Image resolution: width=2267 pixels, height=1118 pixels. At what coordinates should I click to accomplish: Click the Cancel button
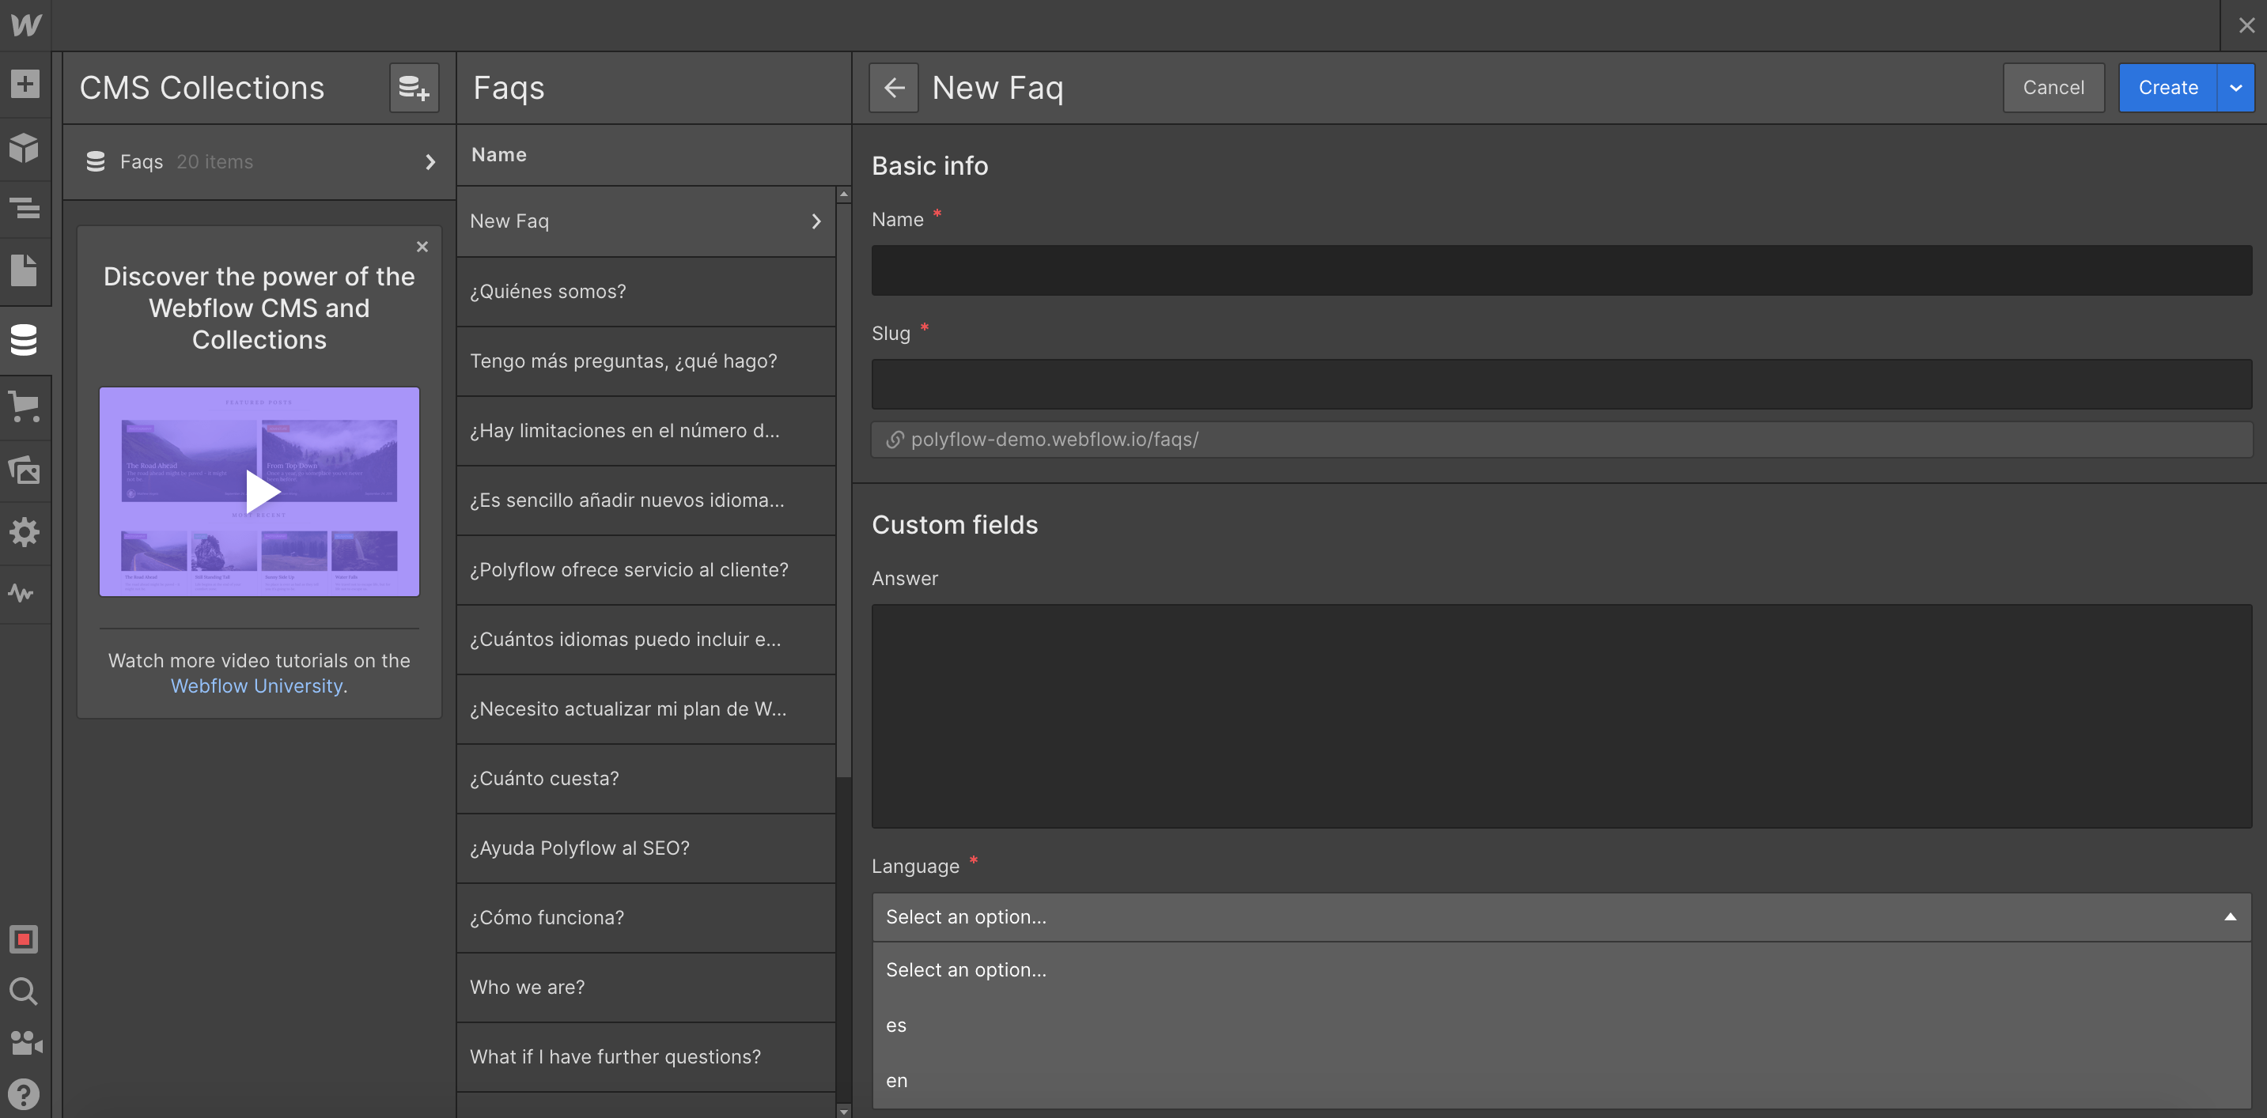click(2053, 87)
